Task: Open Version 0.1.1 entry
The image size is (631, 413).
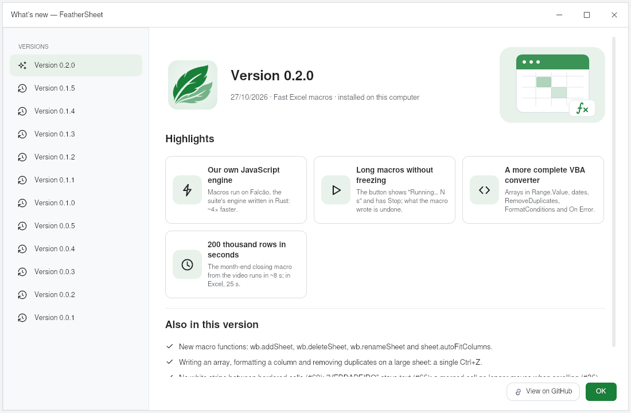Action: click(76, 180)
